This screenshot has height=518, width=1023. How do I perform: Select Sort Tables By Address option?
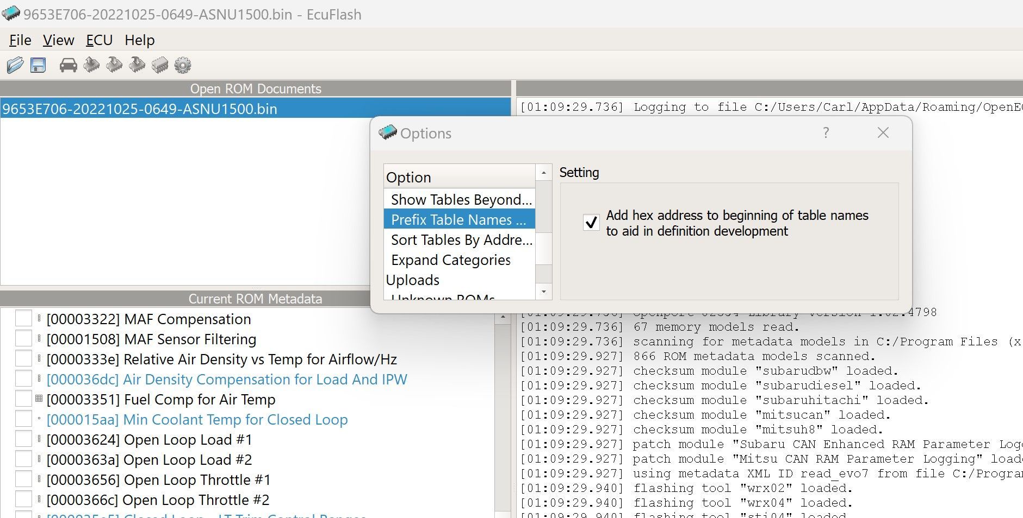461,240
